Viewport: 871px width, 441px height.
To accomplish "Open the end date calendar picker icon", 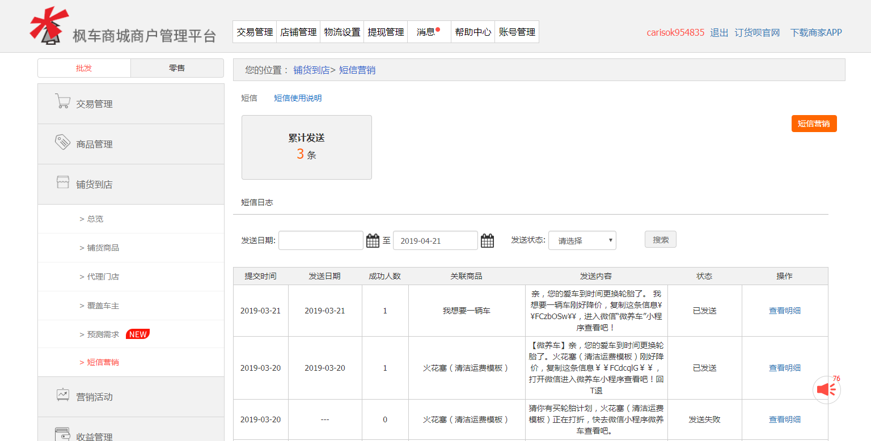I will coord(487,241).
